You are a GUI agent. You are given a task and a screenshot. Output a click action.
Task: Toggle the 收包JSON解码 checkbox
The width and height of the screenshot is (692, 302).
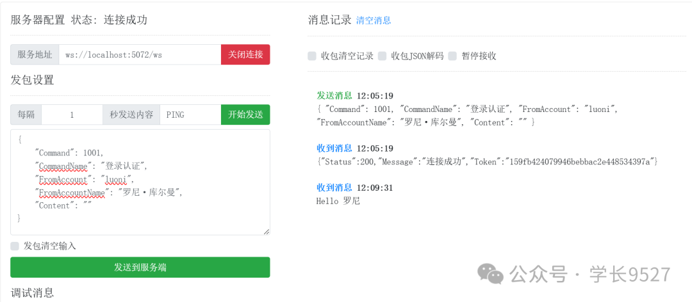[x=383, y=56]
